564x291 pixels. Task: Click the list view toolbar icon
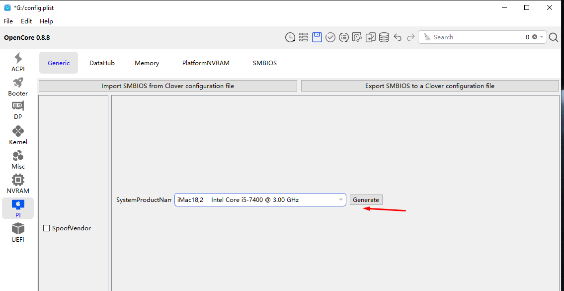[x=304, y=37]
